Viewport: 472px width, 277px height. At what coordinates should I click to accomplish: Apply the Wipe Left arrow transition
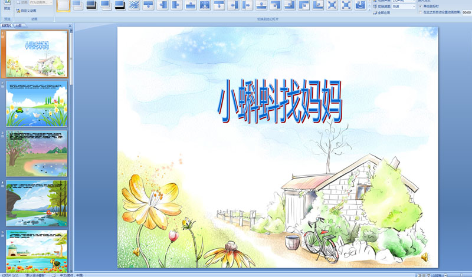coord(162,5)
